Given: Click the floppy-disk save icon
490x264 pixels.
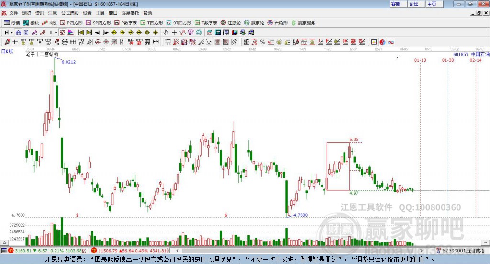Looking at the screenshot, I should (234, 33).
